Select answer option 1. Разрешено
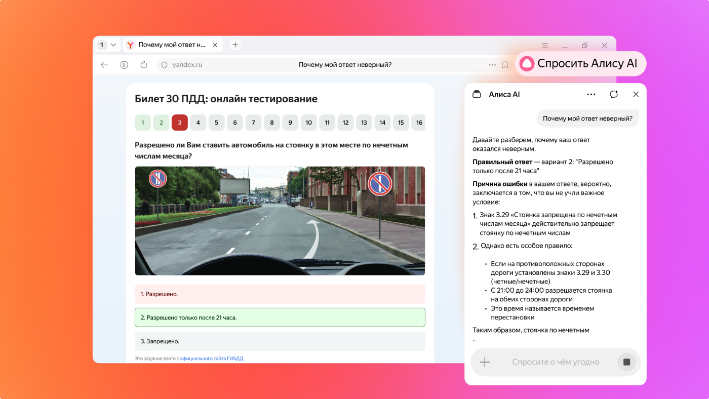 pyautogui.click(x=280, y=294)
